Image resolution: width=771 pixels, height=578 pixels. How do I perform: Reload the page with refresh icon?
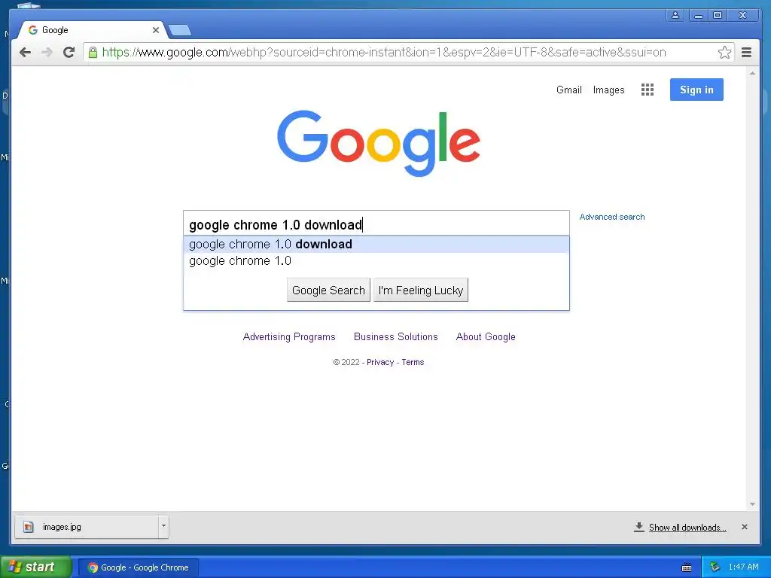[x=69, y=52]
